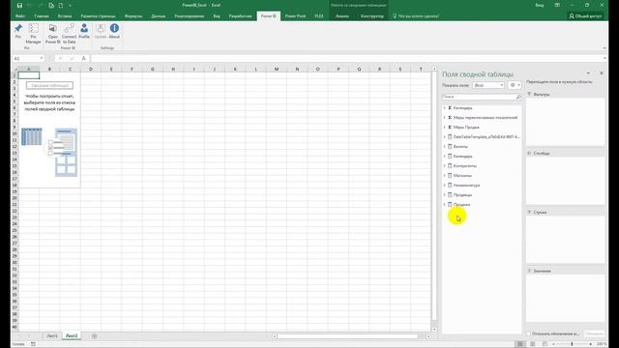Image resolution: width=619 pixels, height=348 pixels.
Task: Switch to sheet tab Лист1
Action: (x=52, y=336)
